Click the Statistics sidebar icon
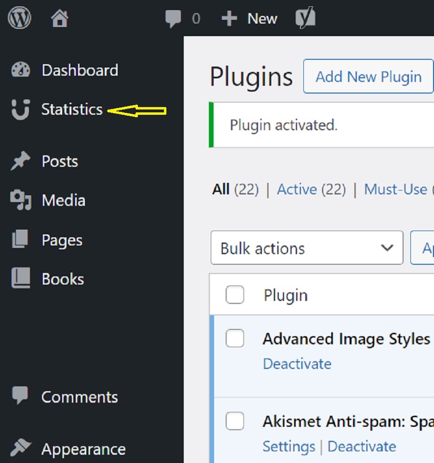This screenshot has width=434, height=463. pos(19,109)
